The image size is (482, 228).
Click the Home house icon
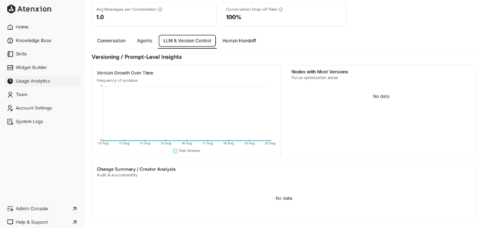pos(10,27)
